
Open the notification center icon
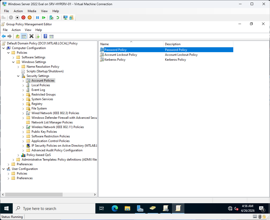(x=262, y=209)
